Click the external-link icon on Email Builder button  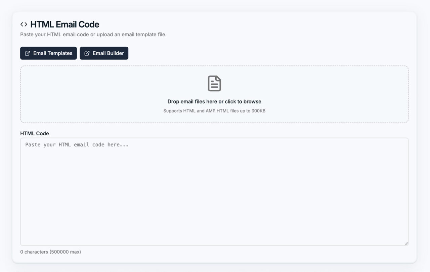click(x=87, y=53)
